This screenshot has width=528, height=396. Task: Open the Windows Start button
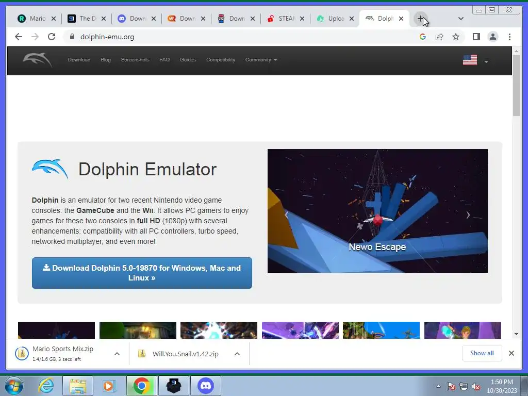14,386
